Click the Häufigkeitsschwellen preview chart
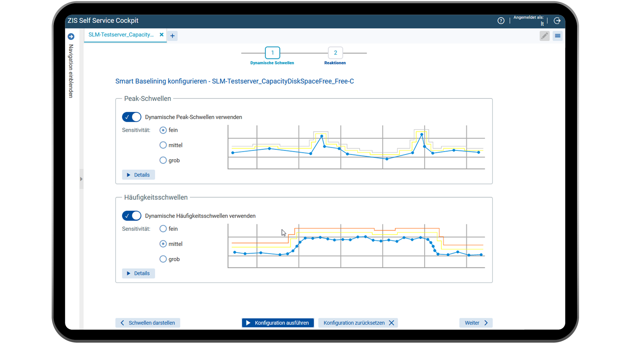The image size is (631, 344). coord(356,246)
